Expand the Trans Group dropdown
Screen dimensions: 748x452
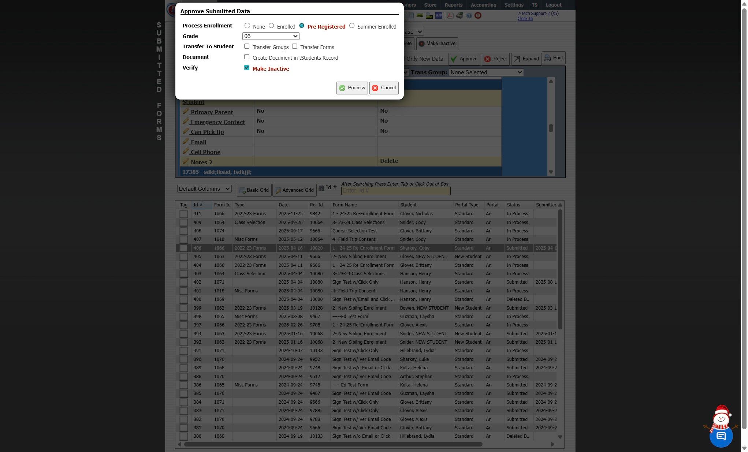point(486,72)
